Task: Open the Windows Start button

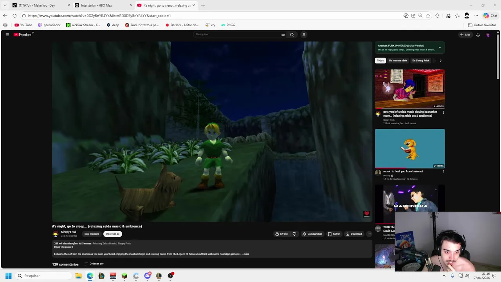Action: pos(8,276)
